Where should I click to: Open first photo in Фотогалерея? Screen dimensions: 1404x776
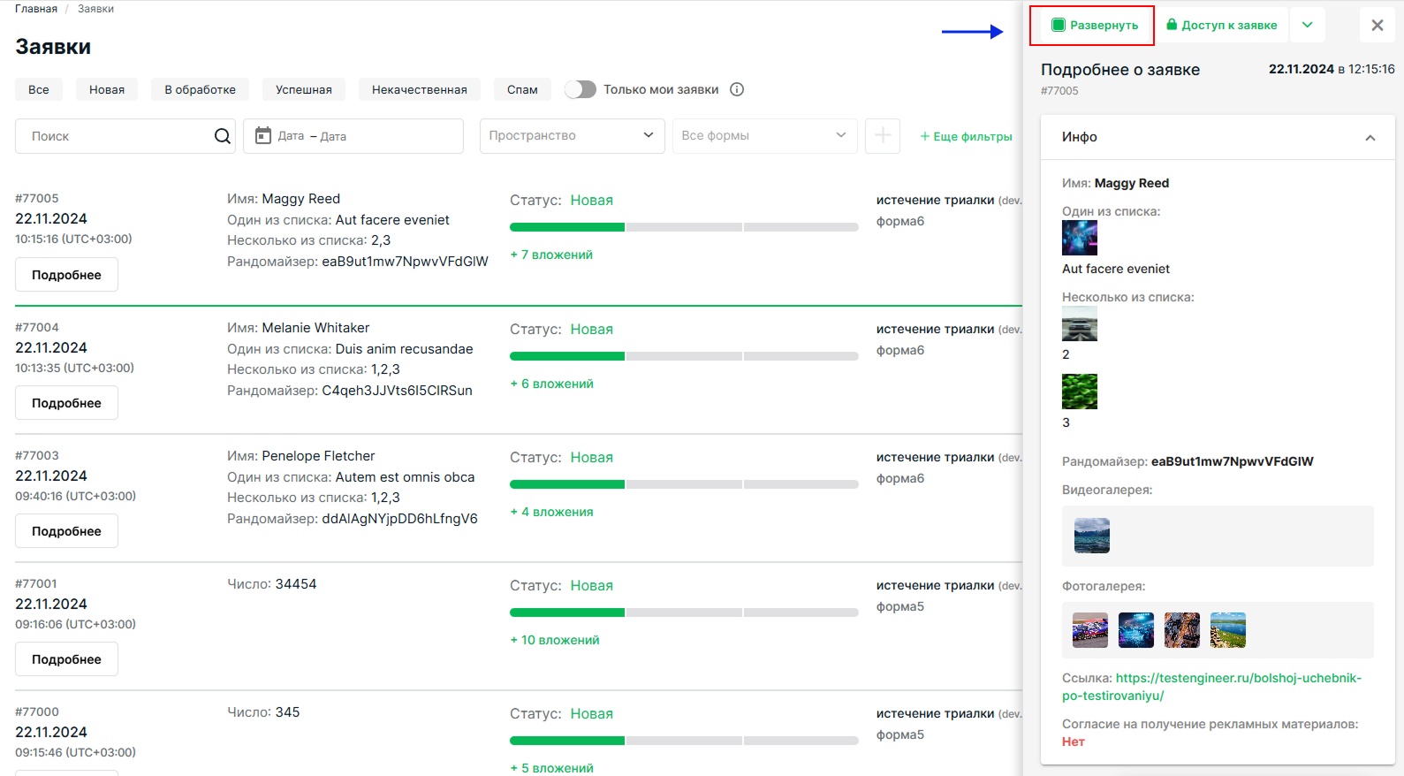tap(1090, 630)
